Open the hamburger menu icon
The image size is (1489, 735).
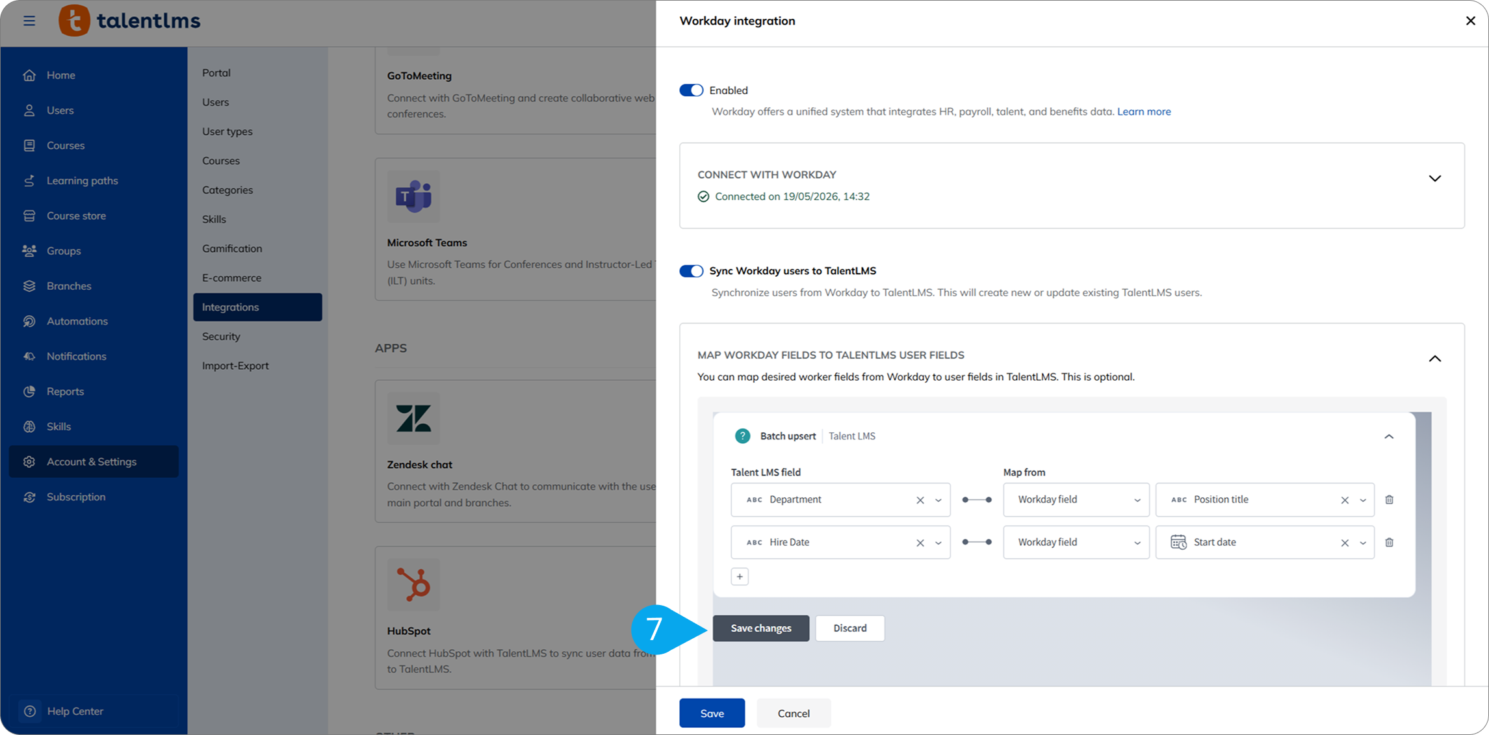coord(29,21)
